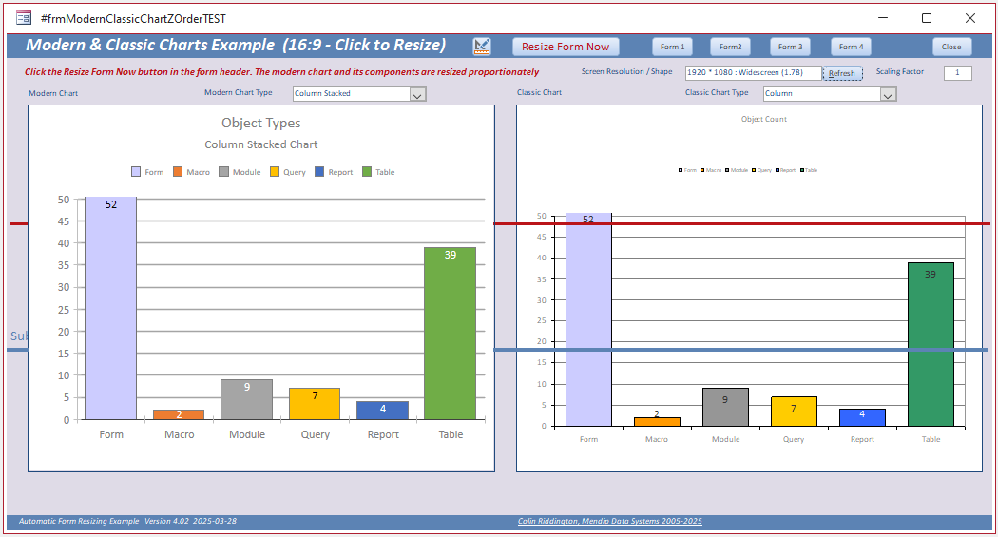Click the gray Module bar in modern chart

pos(247,399)
